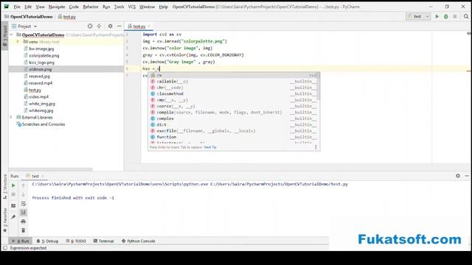Open the File menu
Viewport: 472px width, 265px height.
pyautogui.click(x=17, y=7)
